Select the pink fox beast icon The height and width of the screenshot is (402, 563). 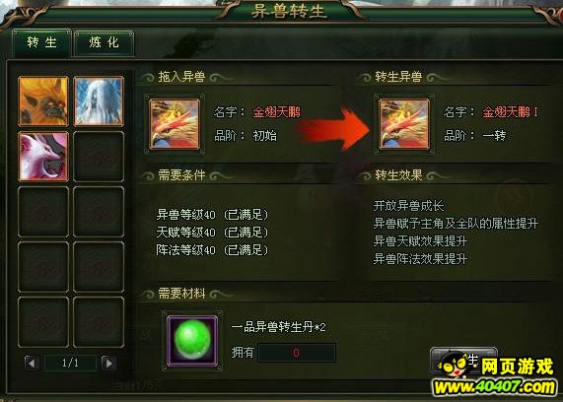(43, 157)
